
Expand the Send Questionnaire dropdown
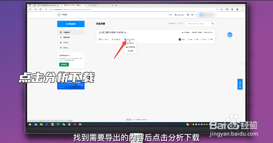point(116,39)
